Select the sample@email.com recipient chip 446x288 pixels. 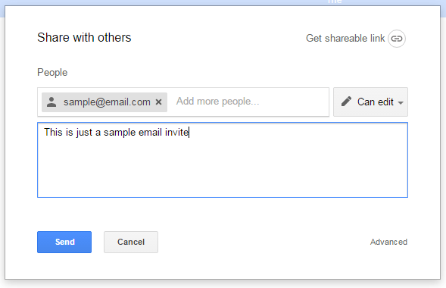pos(104,102)
